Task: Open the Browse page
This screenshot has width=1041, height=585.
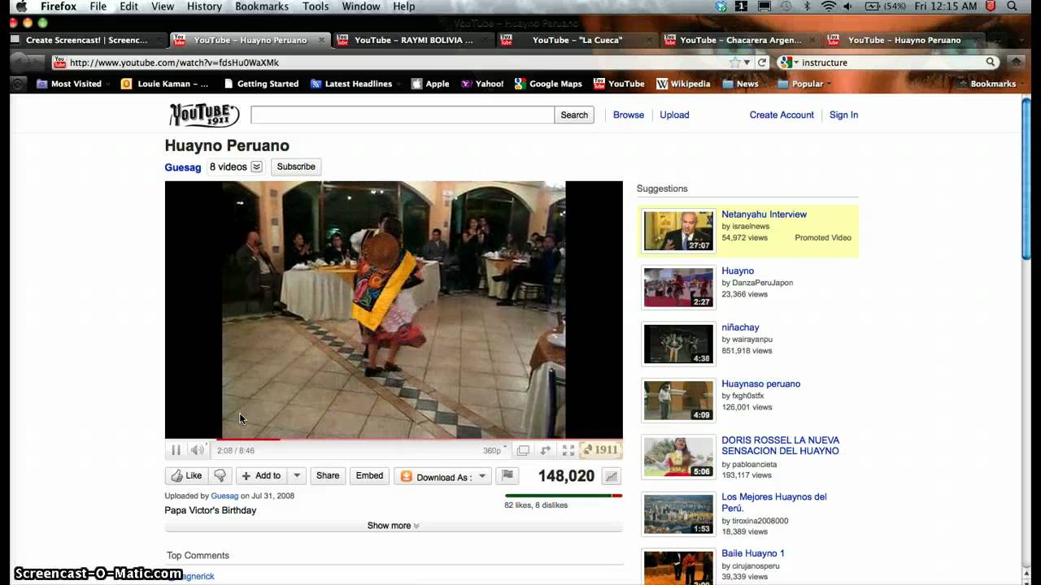Action: pyautogui.click(x=629, y=115)
